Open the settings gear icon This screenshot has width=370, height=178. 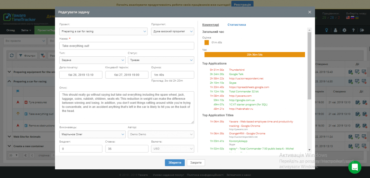(x=344, y=30)
